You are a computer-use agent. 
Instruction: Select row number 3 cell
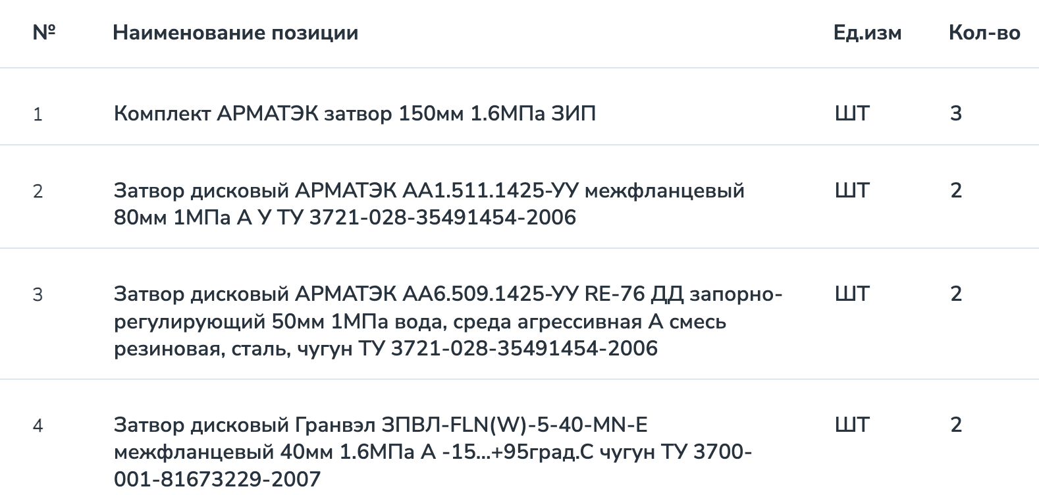tap(38, 294)
